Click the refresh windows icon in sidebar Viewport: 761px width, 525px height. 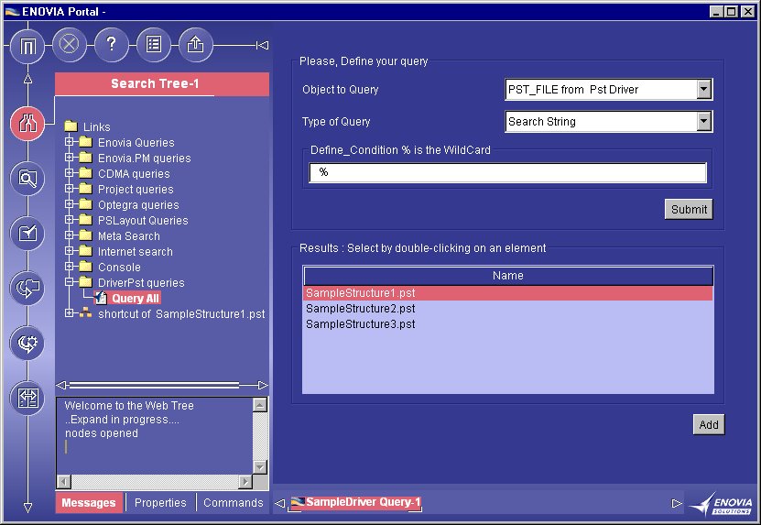(x=27, y=289)
